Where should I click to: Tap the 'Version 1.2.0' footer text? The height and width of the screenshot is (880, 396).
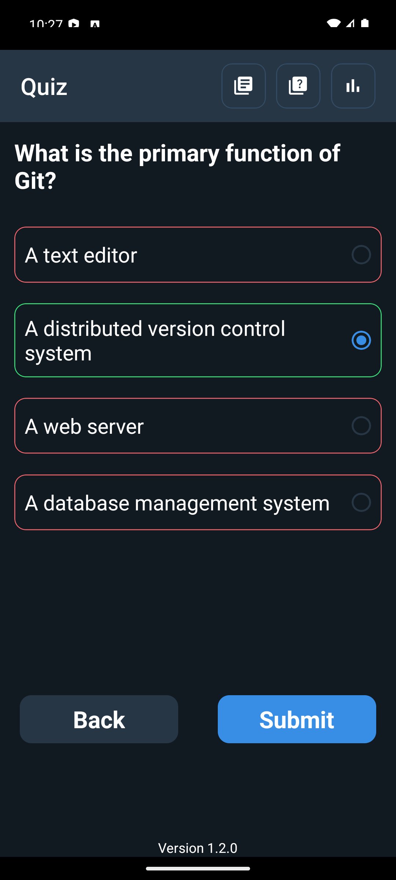tap(198, 848)
